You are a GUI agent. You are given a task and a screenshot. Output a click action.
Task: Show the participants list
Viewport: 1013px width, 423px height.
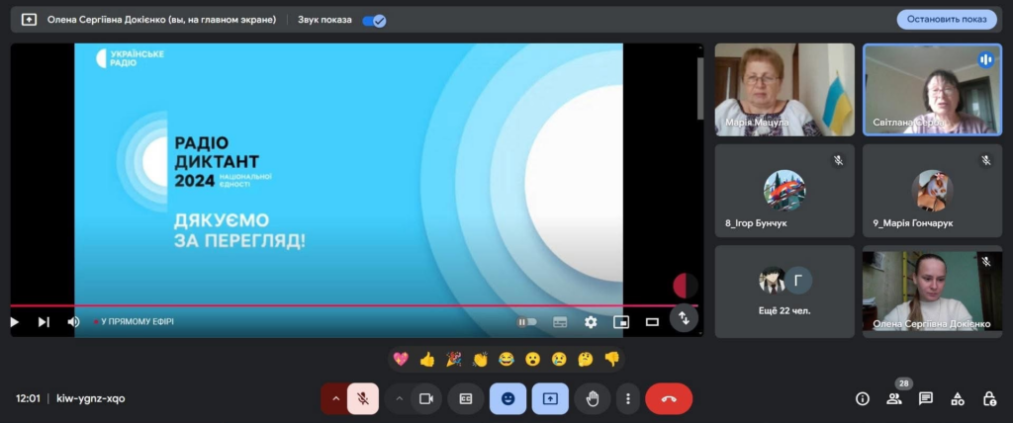click(x=894, y=398)
